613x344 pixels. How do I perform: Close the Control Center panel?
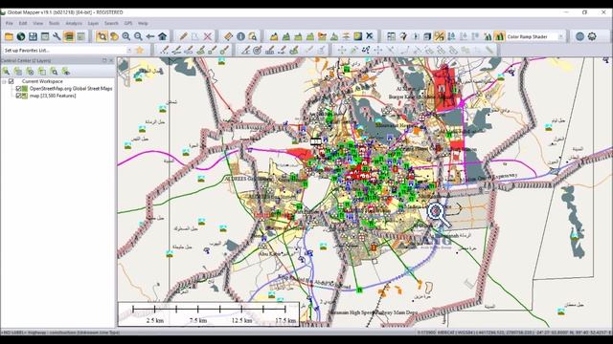pyautogui.click(x=111, y=60)
